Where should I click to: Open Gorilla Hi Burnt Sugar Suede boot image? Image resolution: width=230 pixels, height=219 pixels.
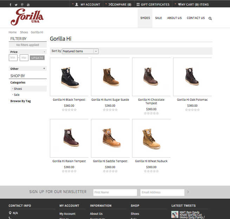(x=110, y=77)
